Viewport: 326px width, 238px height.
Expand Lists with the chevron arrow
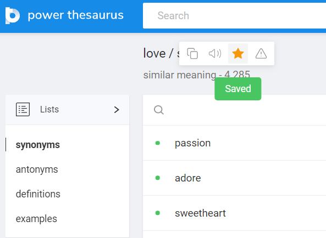[x=117, y=110]
